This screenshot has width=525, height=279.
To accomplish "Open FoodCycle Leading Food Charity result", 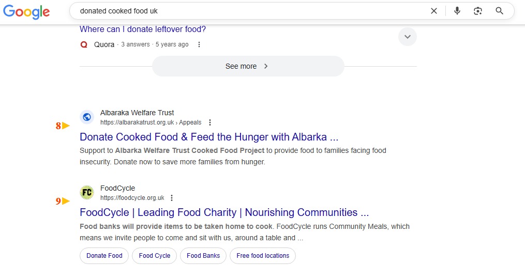I will pos(224,212).
